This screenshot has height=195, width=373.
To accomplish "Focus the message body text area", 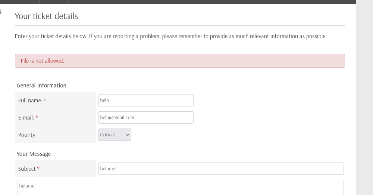I will 181,188.
